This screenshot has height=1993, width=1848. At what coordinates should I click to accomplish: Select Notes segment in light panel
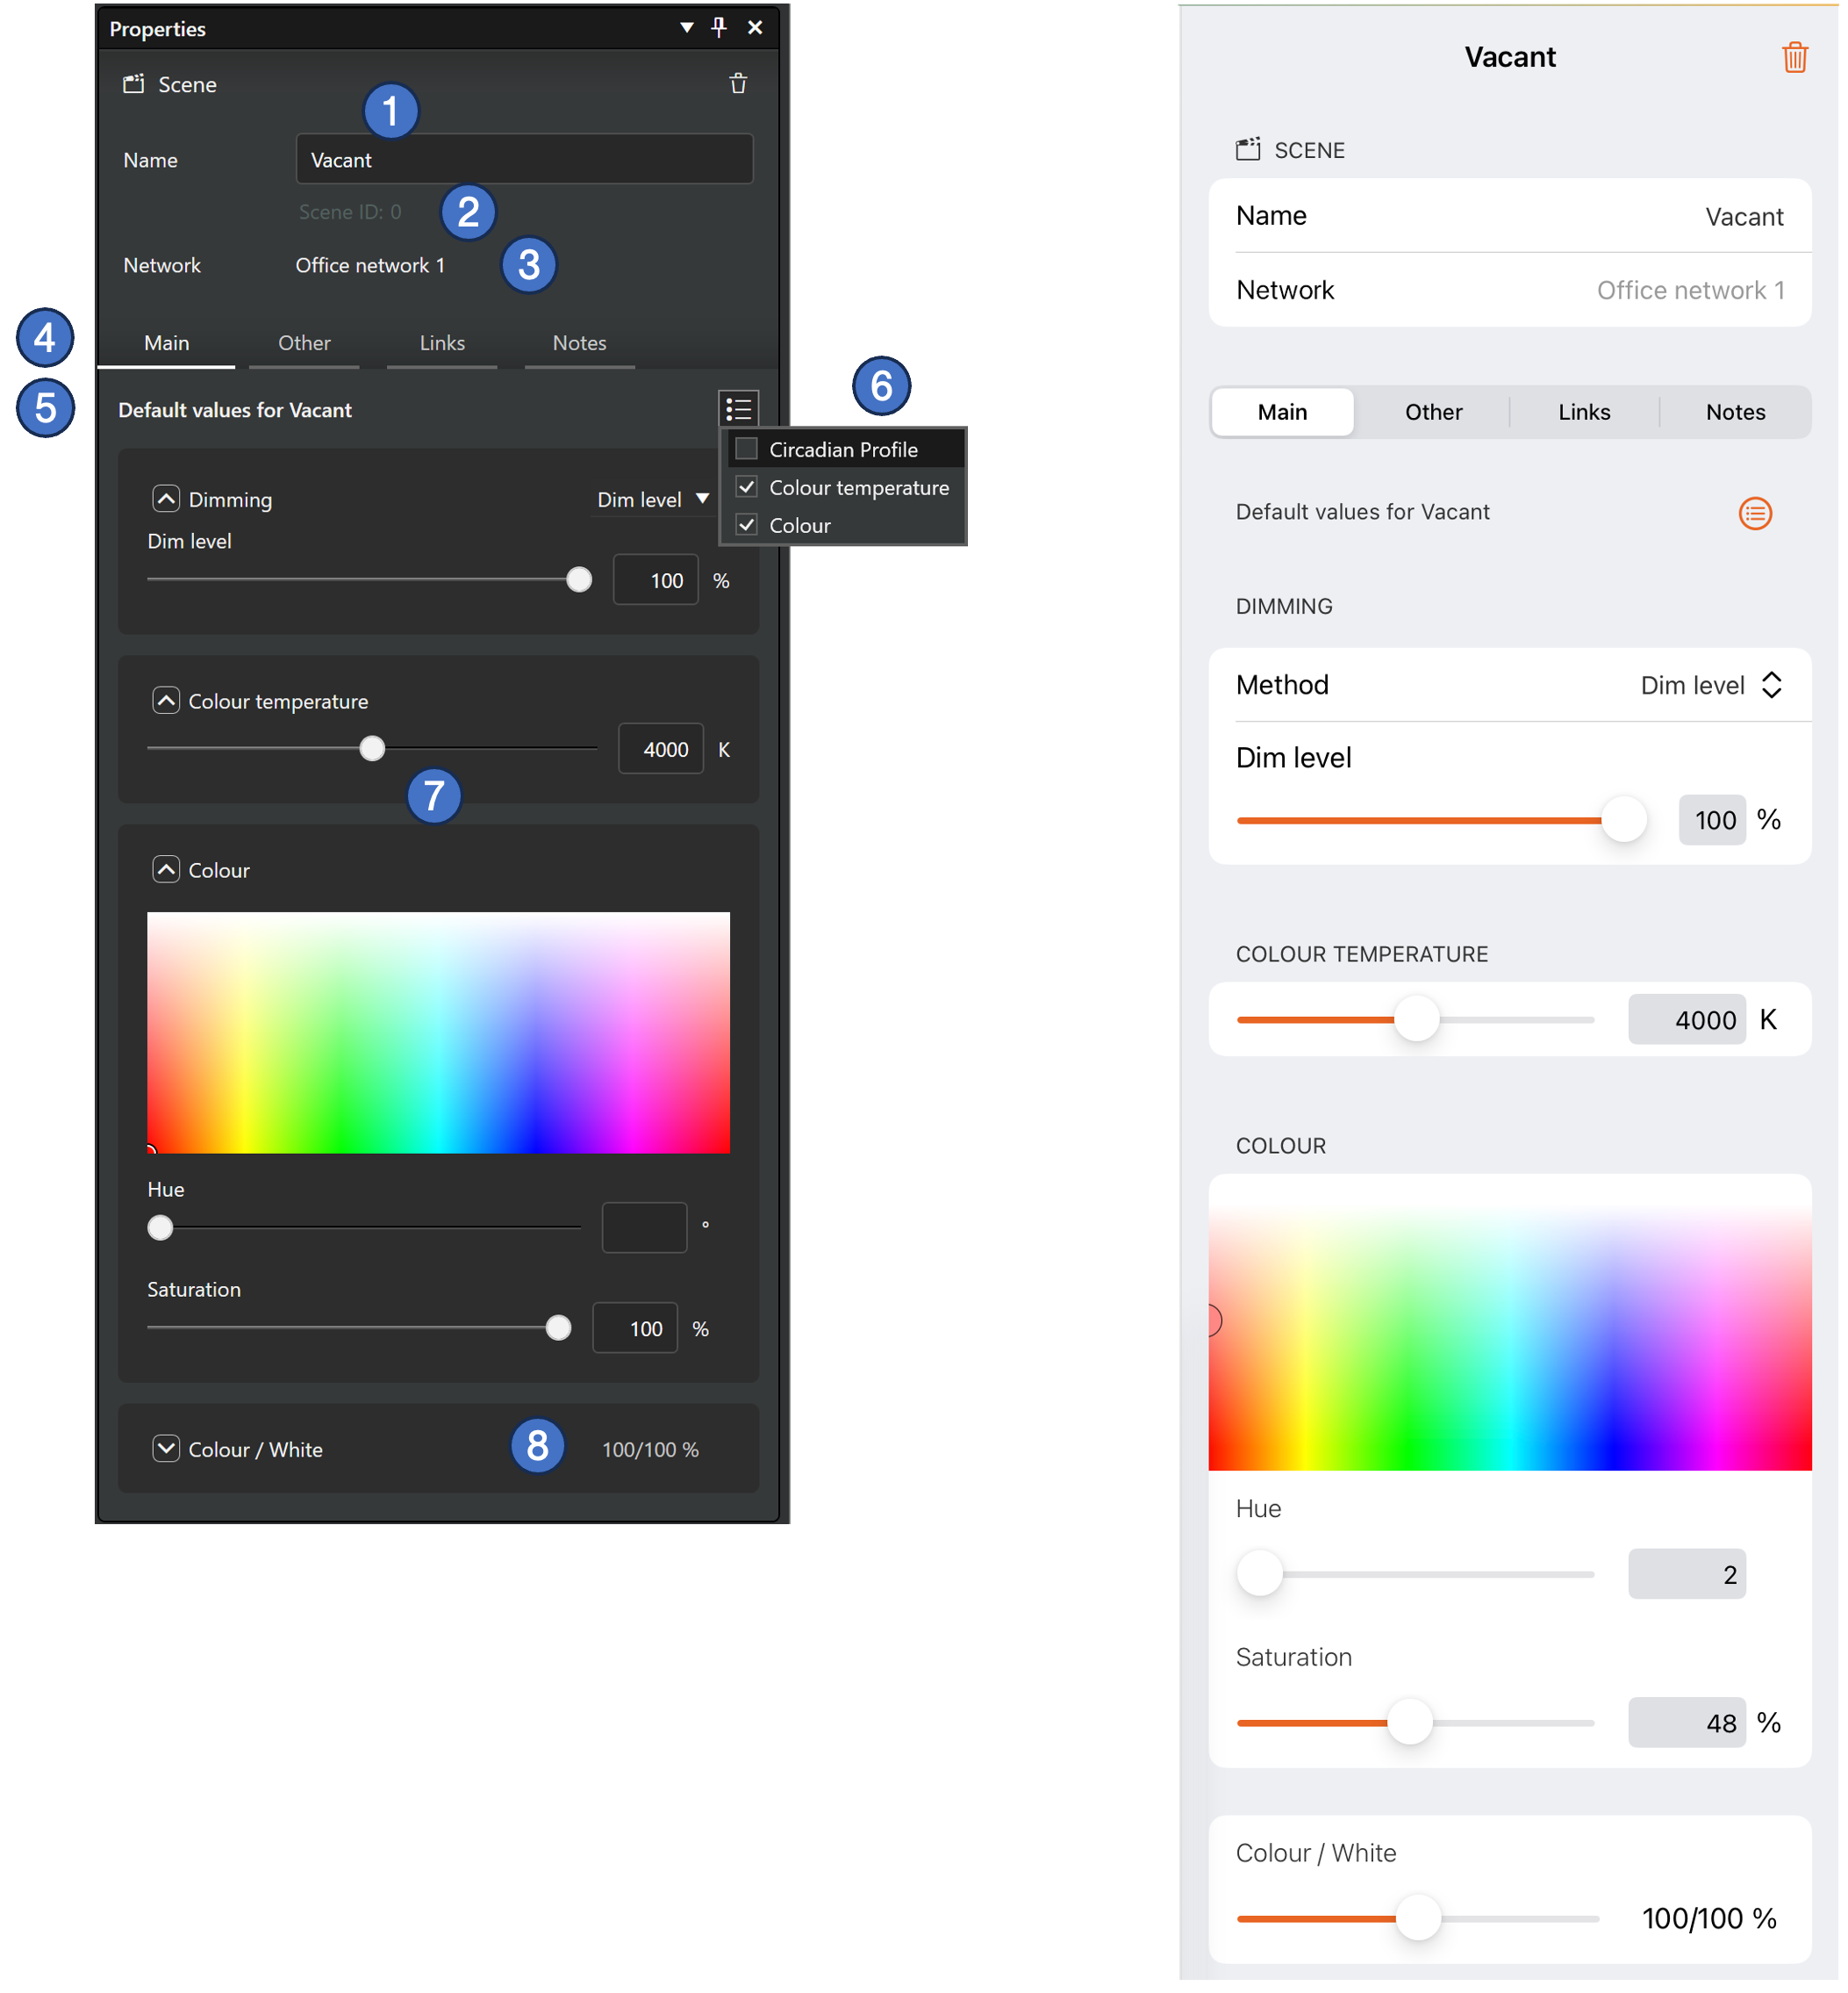pyautogui.click(x=1735, y=412)
